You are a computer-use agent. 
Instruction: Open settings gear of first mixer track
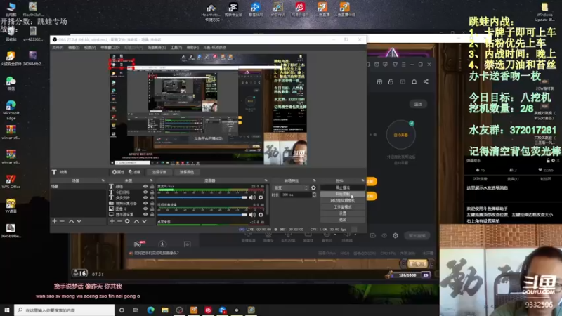(261, 197)
